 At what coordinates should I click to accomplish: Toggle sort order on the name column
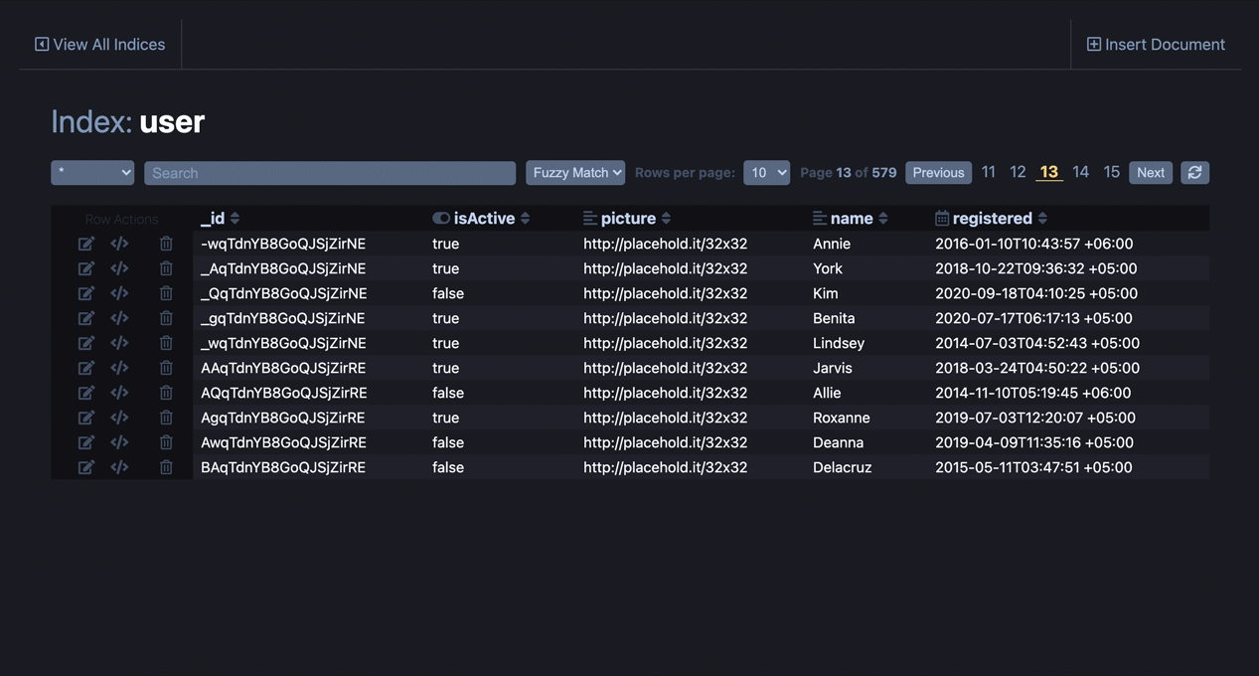882,217
